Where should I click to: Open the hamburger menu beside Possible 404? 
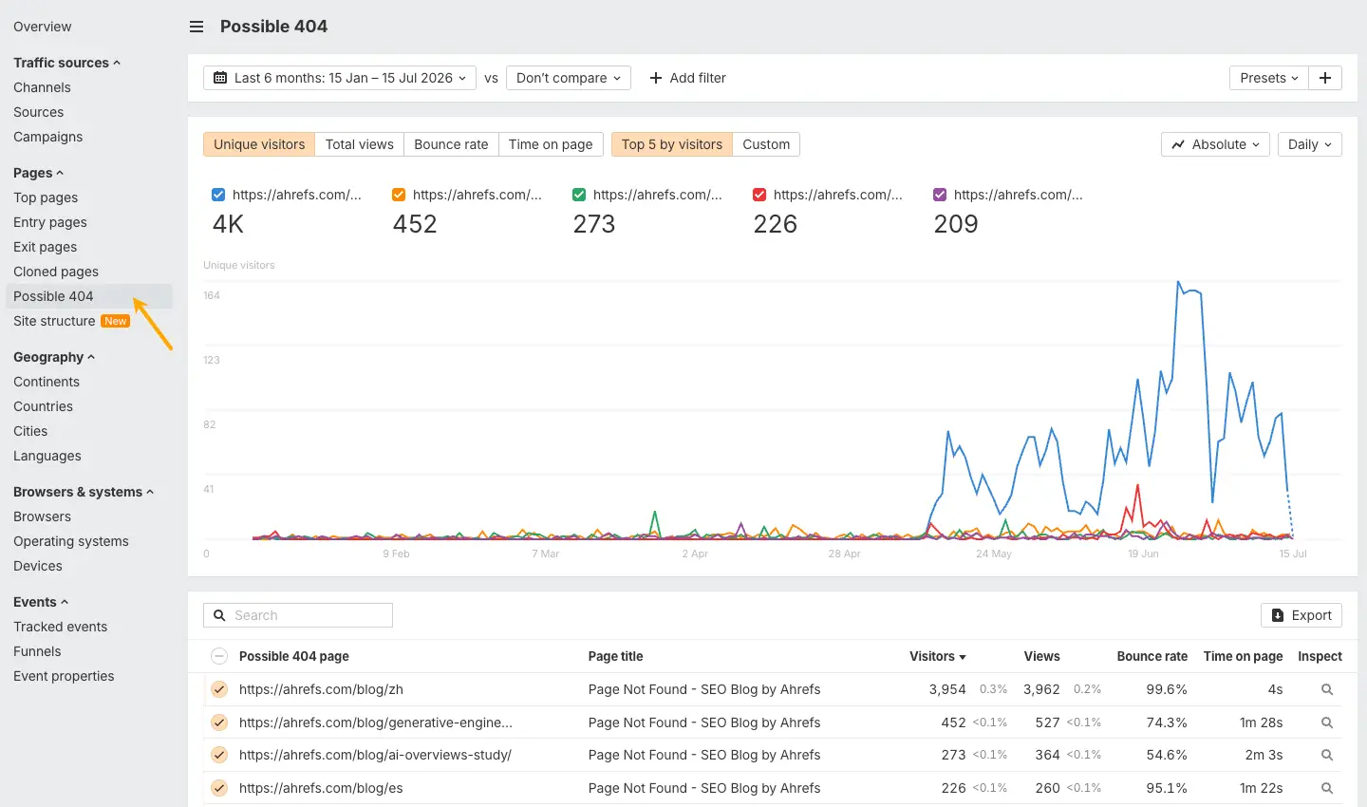(x=197, y=27)
